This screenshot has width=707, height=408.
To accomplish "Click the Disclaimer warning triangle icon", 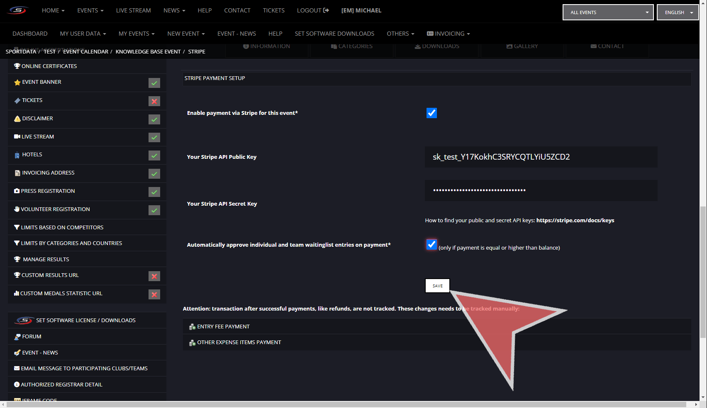I will click(x=17, y=119).
